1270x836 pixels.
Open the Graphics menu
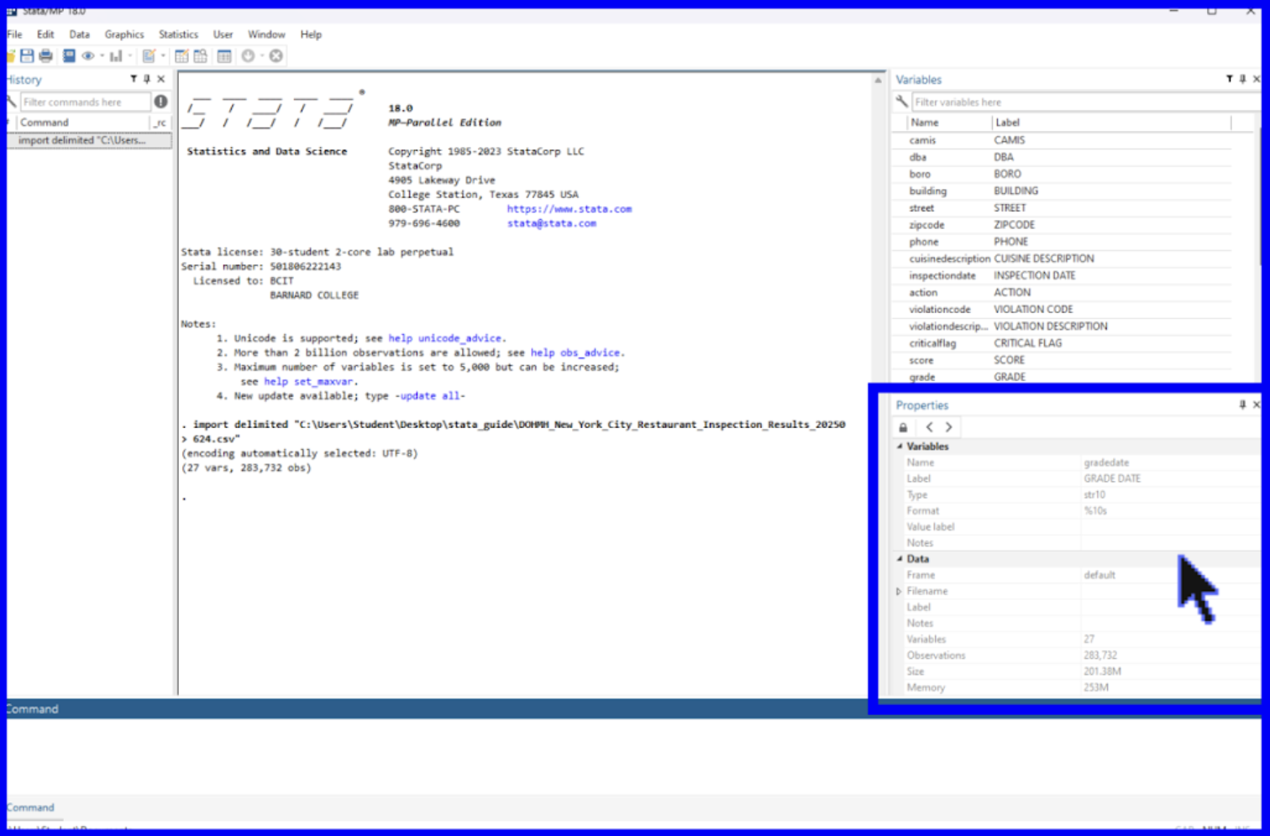tap(124, 34)
